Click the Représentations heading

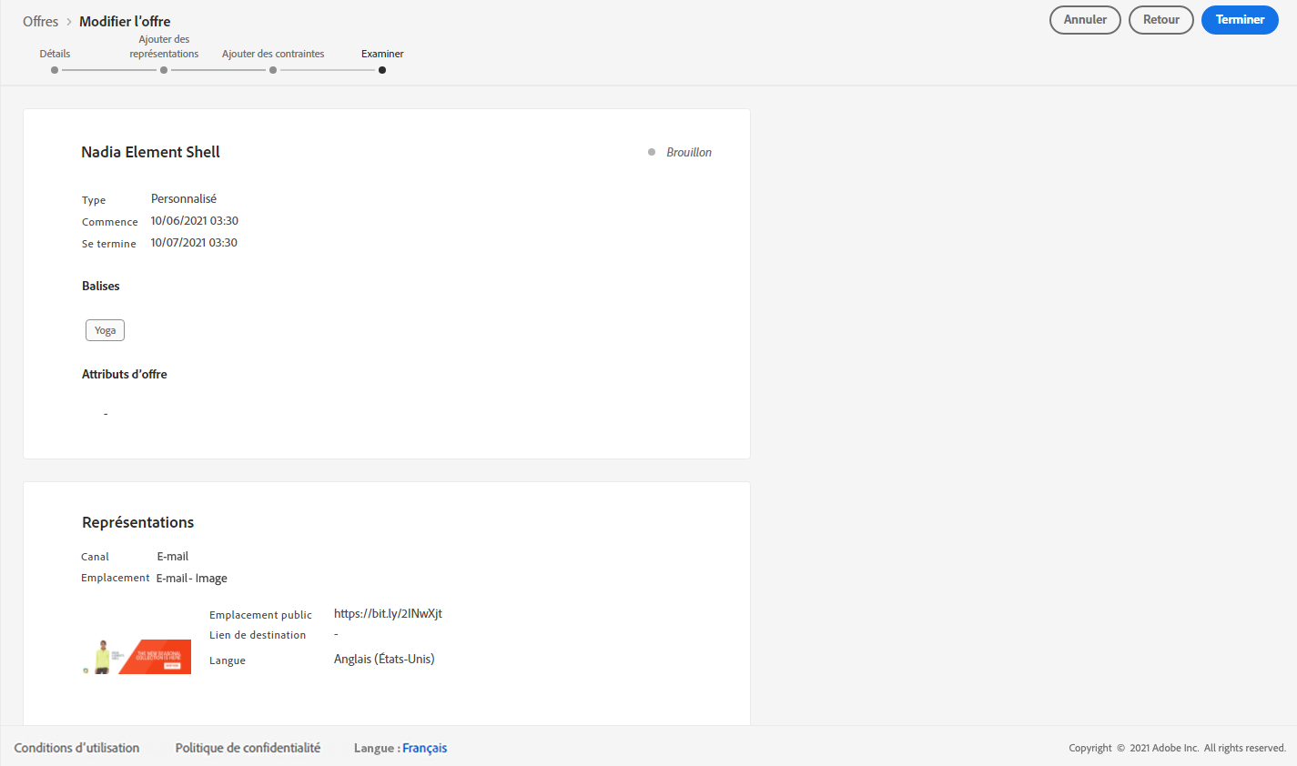[x=137, y=522]
